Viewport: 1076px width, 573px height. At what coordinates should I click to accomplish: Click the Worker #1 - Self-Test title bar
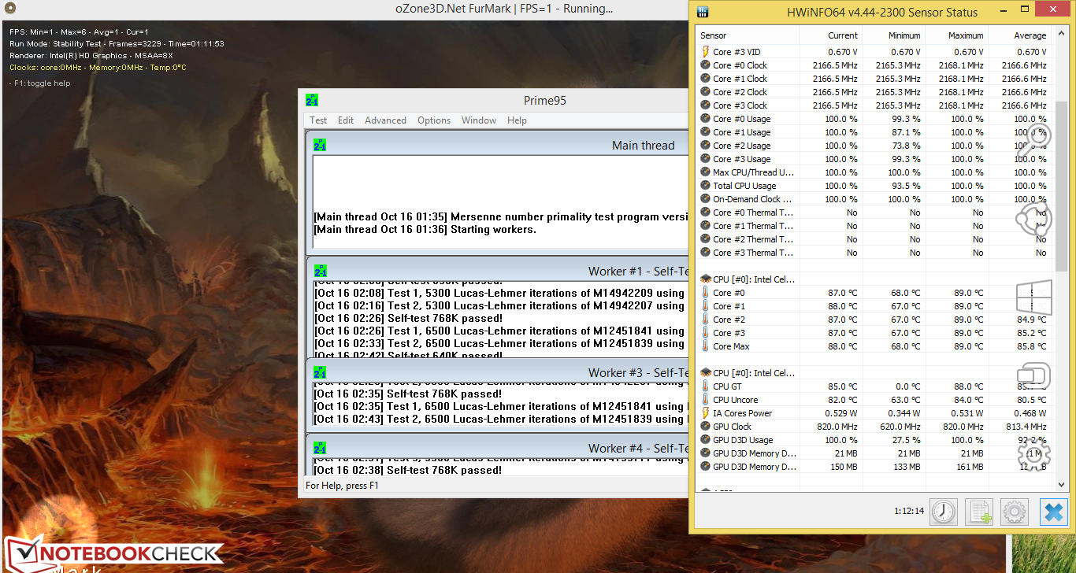tap(496, 271)
